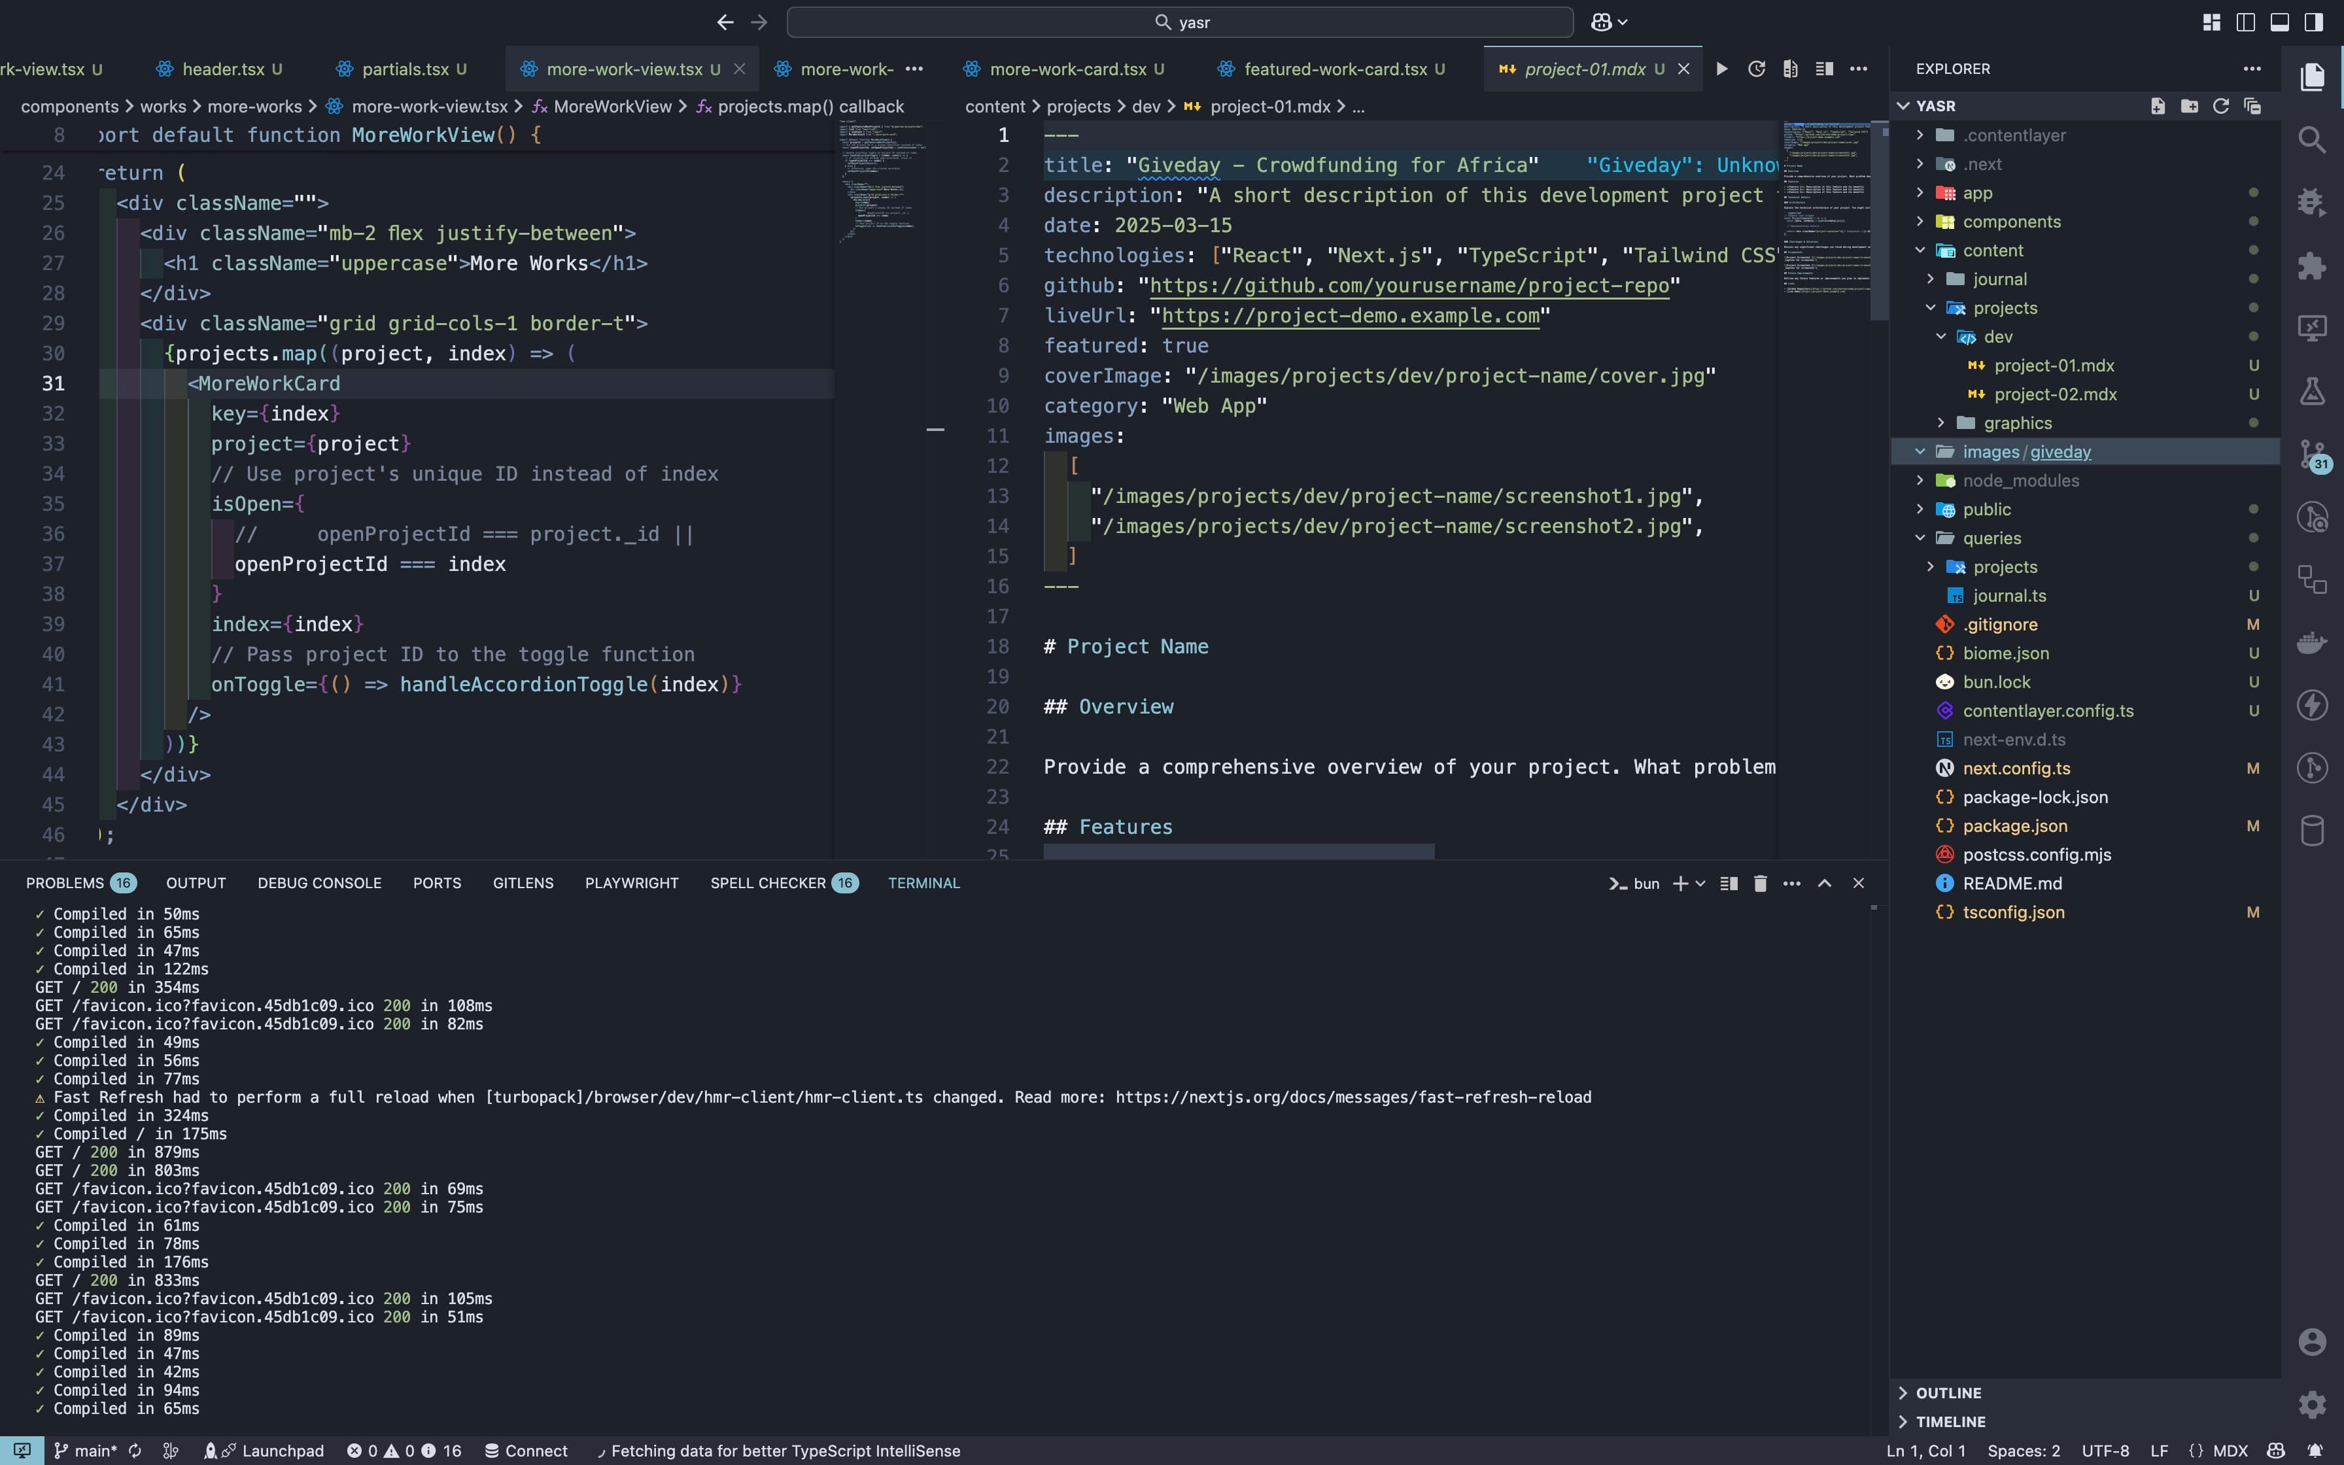Open the featured-work-card.tsx tab

point(1335,69)
